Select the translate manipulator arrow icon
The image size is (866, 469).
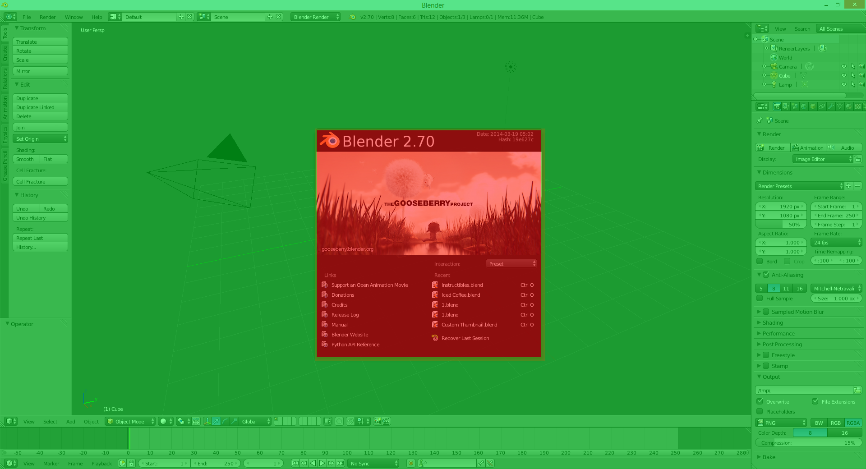[x=216, y=421]
